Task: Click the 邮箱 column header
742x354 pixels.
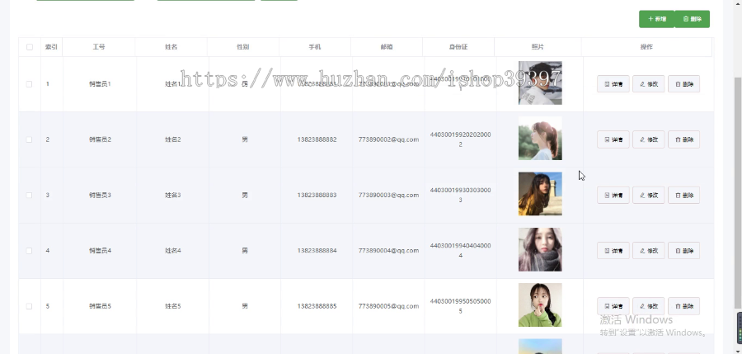Action: click(x=387, y=47)
